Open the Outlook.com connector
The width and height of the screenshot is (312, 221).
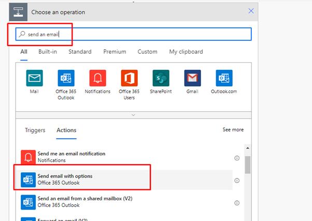pyautogui.click(x=224, y=78)
